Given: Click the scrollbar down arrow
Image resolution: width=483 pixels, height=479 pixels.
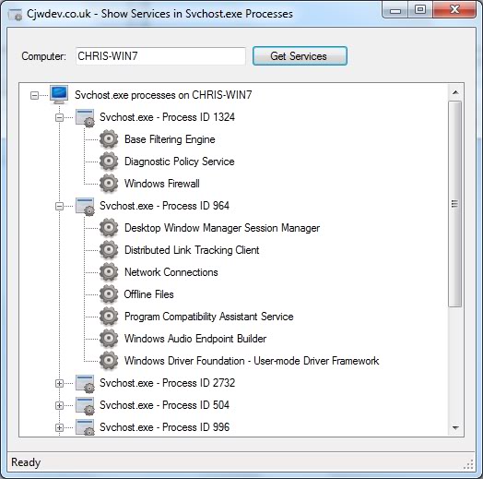Looking at the screenshot, I should pyautogui.click(x=455, y=427).
